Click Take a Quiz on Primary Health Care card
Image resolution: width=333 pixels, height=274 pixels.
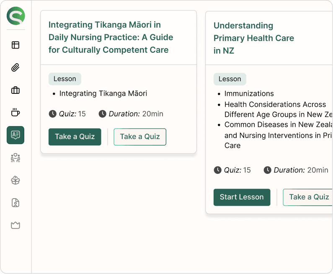(x=308, y=197)
